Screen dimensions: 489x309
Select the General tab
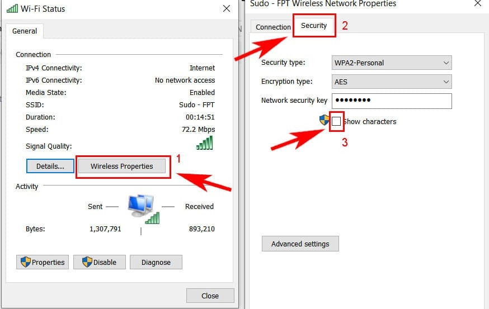(x=25, y=31)
